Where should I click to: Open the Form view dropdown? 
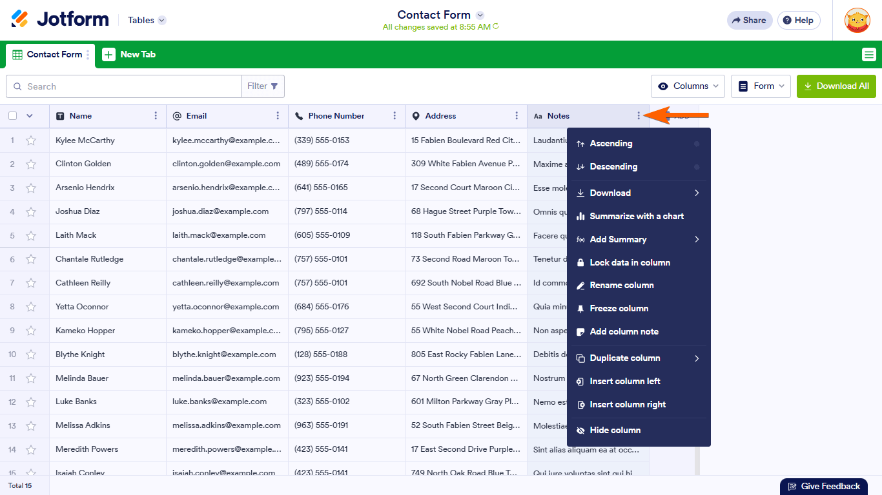point(761,86)
